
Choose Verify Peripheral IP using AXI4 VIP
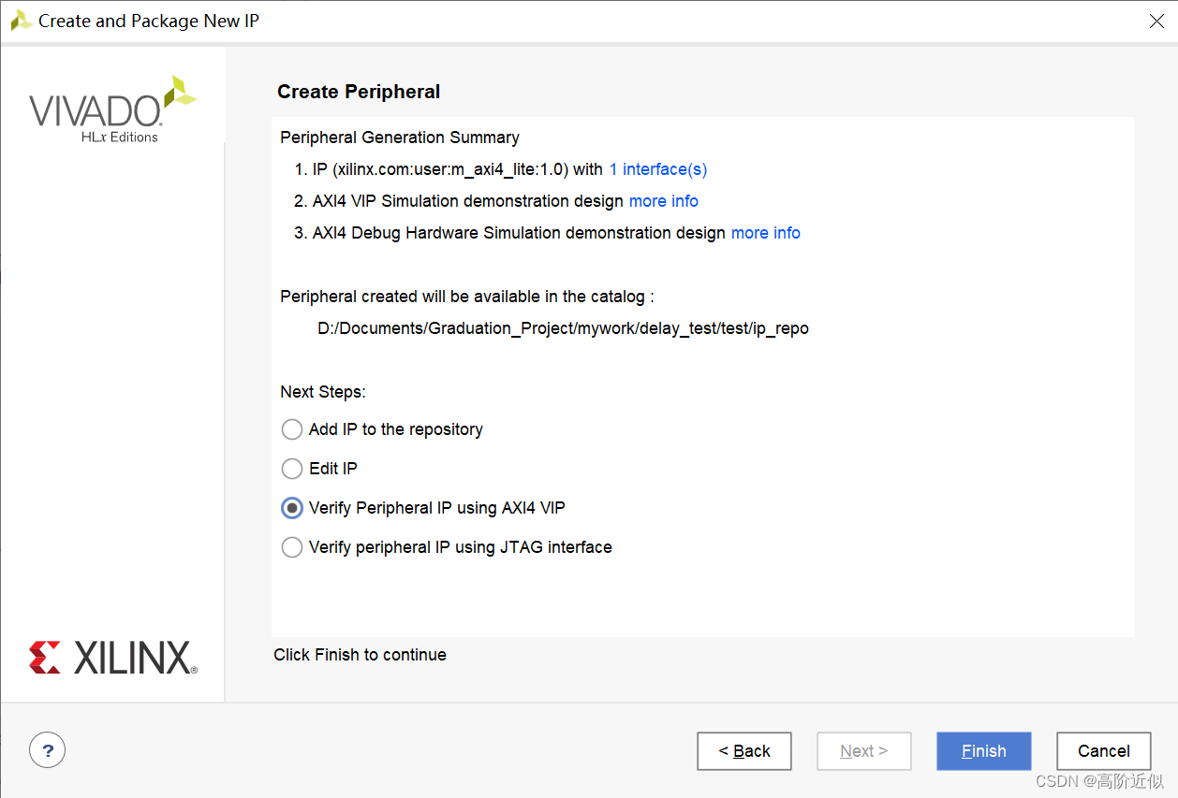coord(292,508)
